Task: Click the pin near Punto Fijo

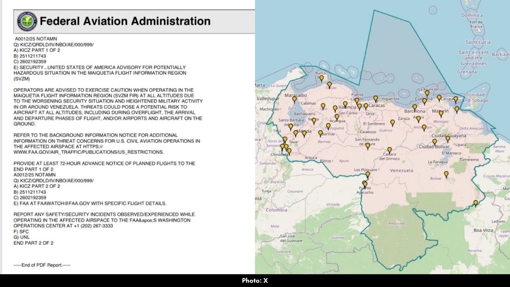Action: (x=322, y=77)
